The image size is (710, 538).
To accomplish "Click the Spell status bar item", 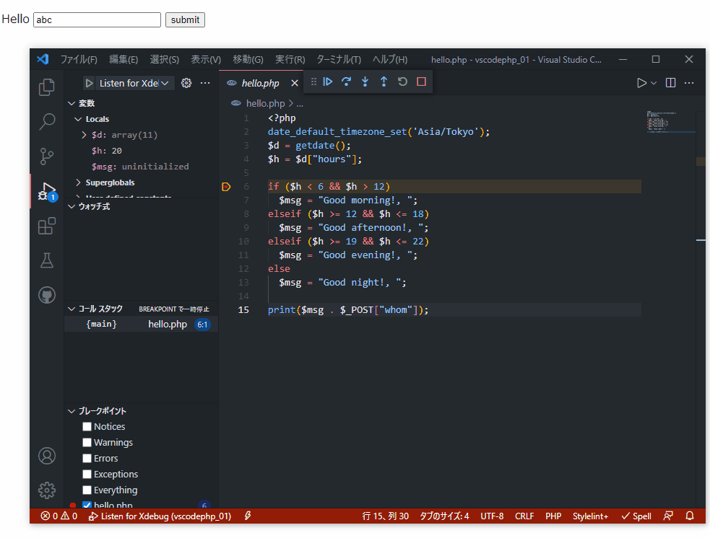I will point(636,516).
